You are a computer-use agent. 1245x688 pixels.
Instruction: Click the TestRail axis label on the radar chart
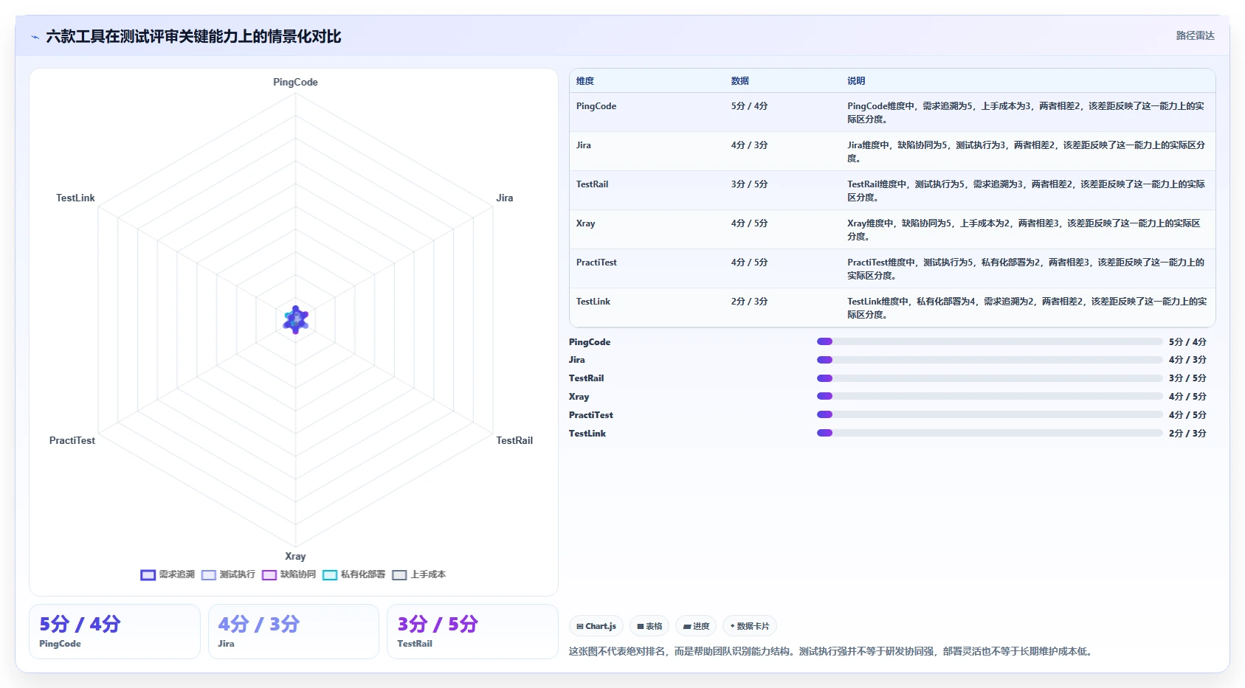(x=514, y=440)
